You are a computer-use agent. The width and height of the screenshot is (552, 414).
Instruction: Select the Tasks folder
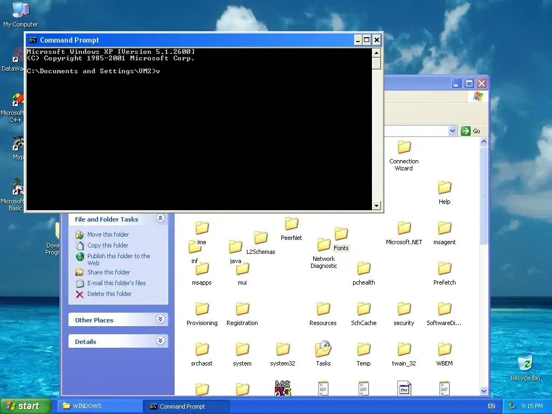point(323,354)
